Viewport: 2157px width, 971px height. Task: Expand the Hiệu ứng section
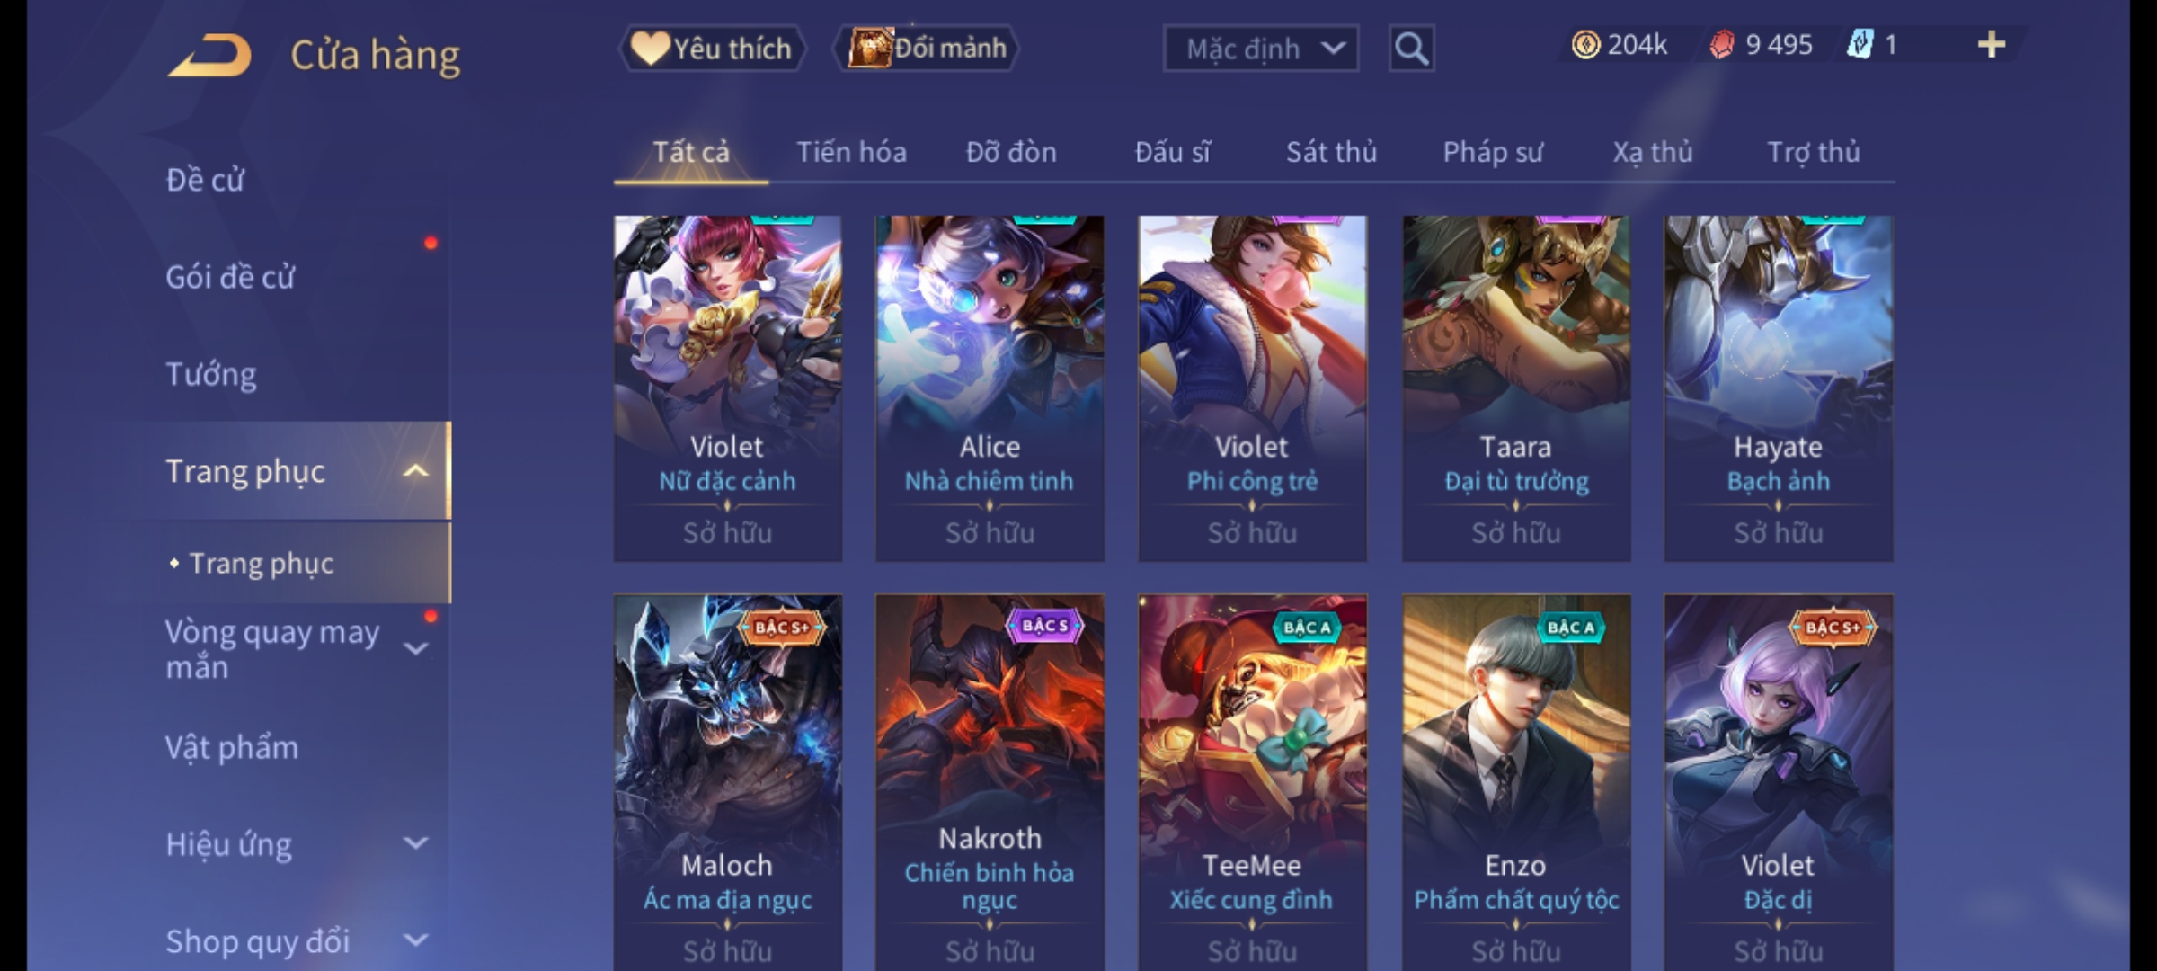pos(415,843)
